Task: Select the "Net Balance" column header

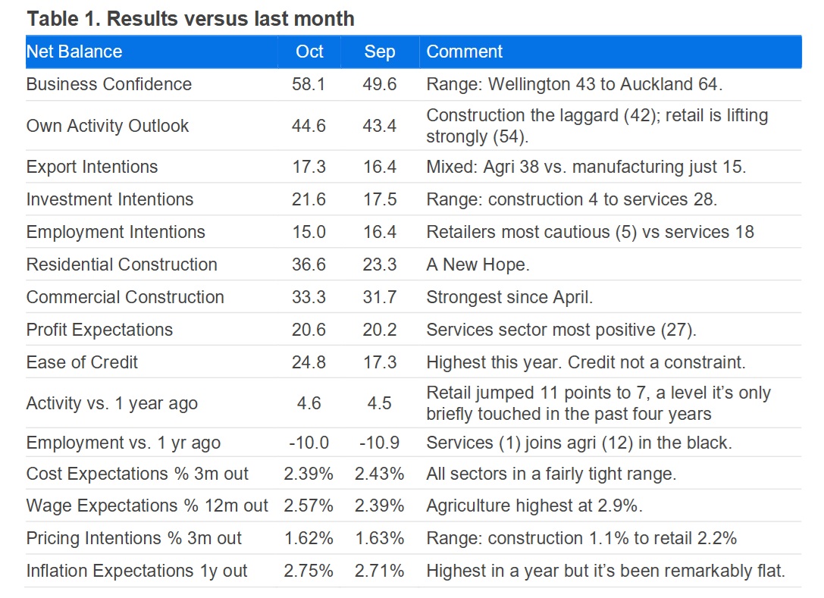Action: 74,52
